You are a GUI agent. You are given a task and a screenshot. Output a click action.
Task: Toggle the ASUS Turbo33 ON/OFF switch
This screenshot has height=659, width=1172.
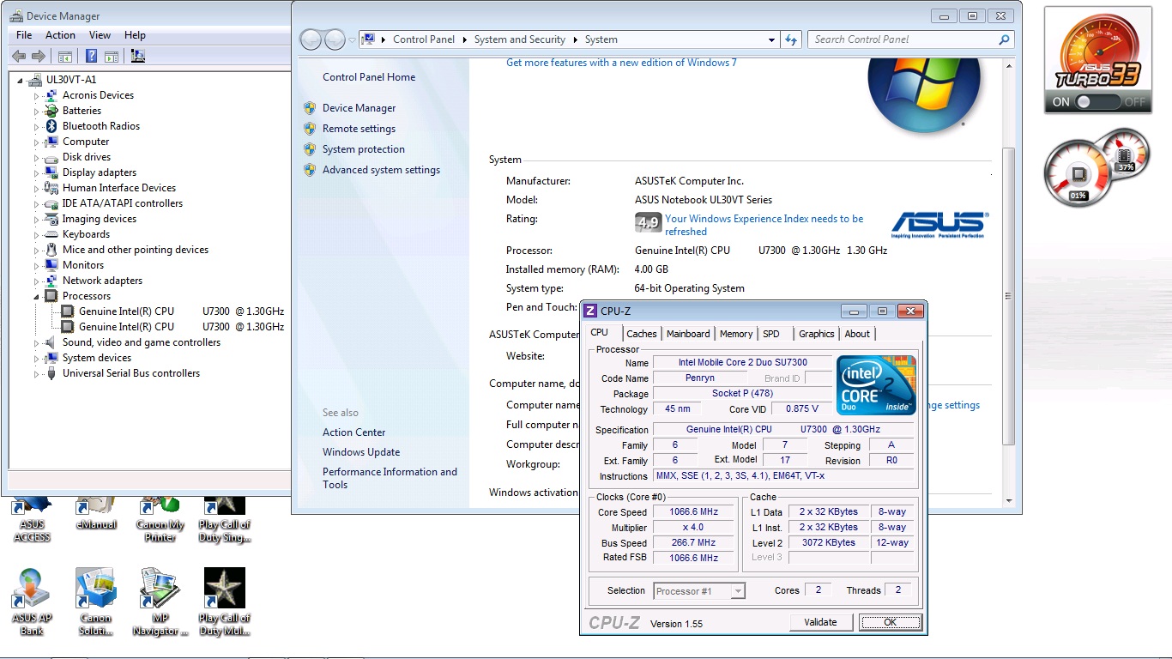[1098, 102]
